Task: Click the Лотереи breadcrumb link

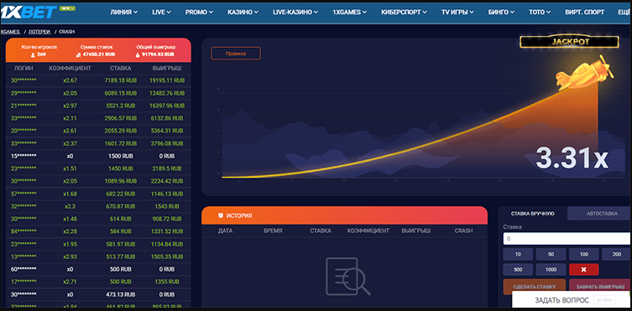Action: 39,31
